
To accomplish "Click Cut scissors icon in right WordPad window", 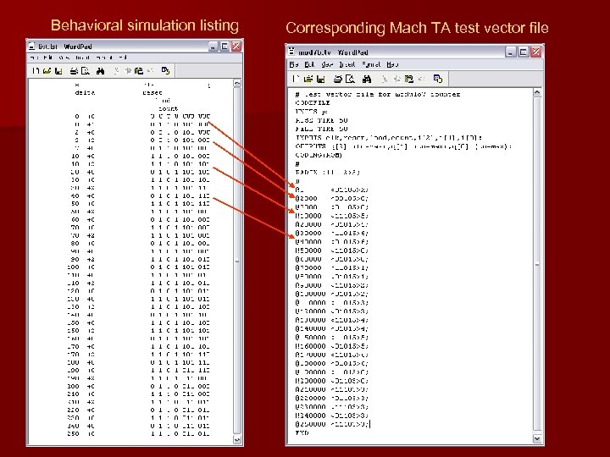I will [385, 80].
